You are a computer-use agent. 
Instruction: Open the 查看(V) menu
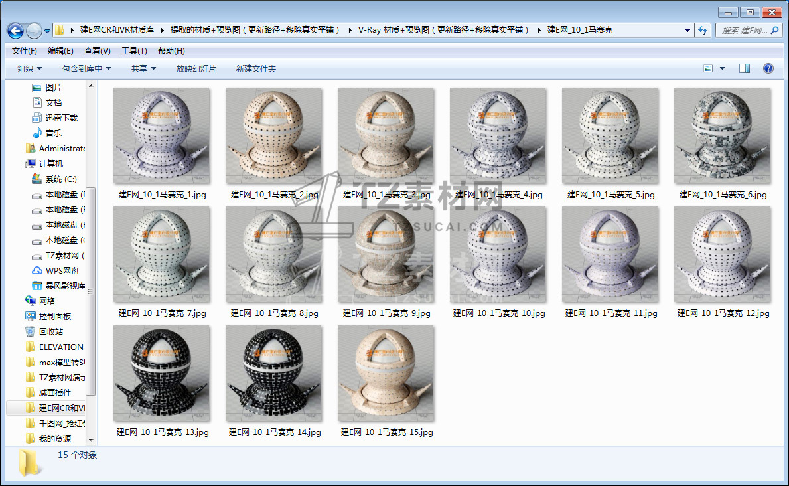[97, 51]
